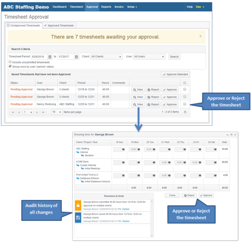Click ACME Bank 21 Wed hours field
252x243 pixels.
coord(164,163)
